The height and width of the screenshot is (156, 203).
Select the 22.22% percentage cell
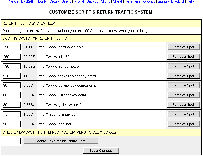30,57
